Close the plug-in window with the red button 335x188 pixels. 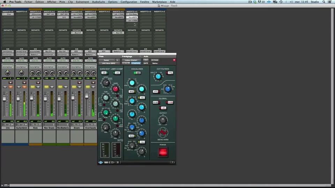[x=174, y=60]
